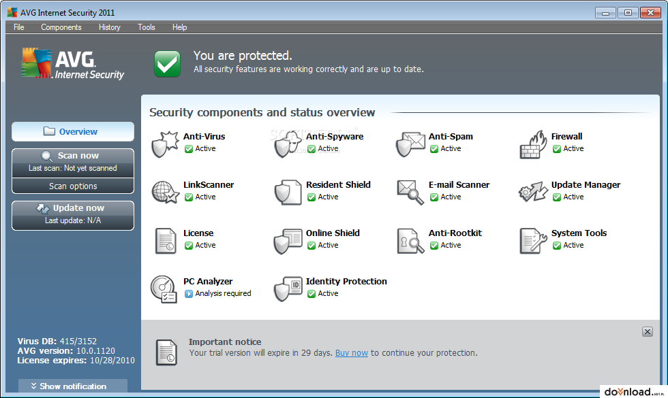Select the LinkScanner globe icon
The height and width of the screenshot is (398, 668).
tap(165, 192)
